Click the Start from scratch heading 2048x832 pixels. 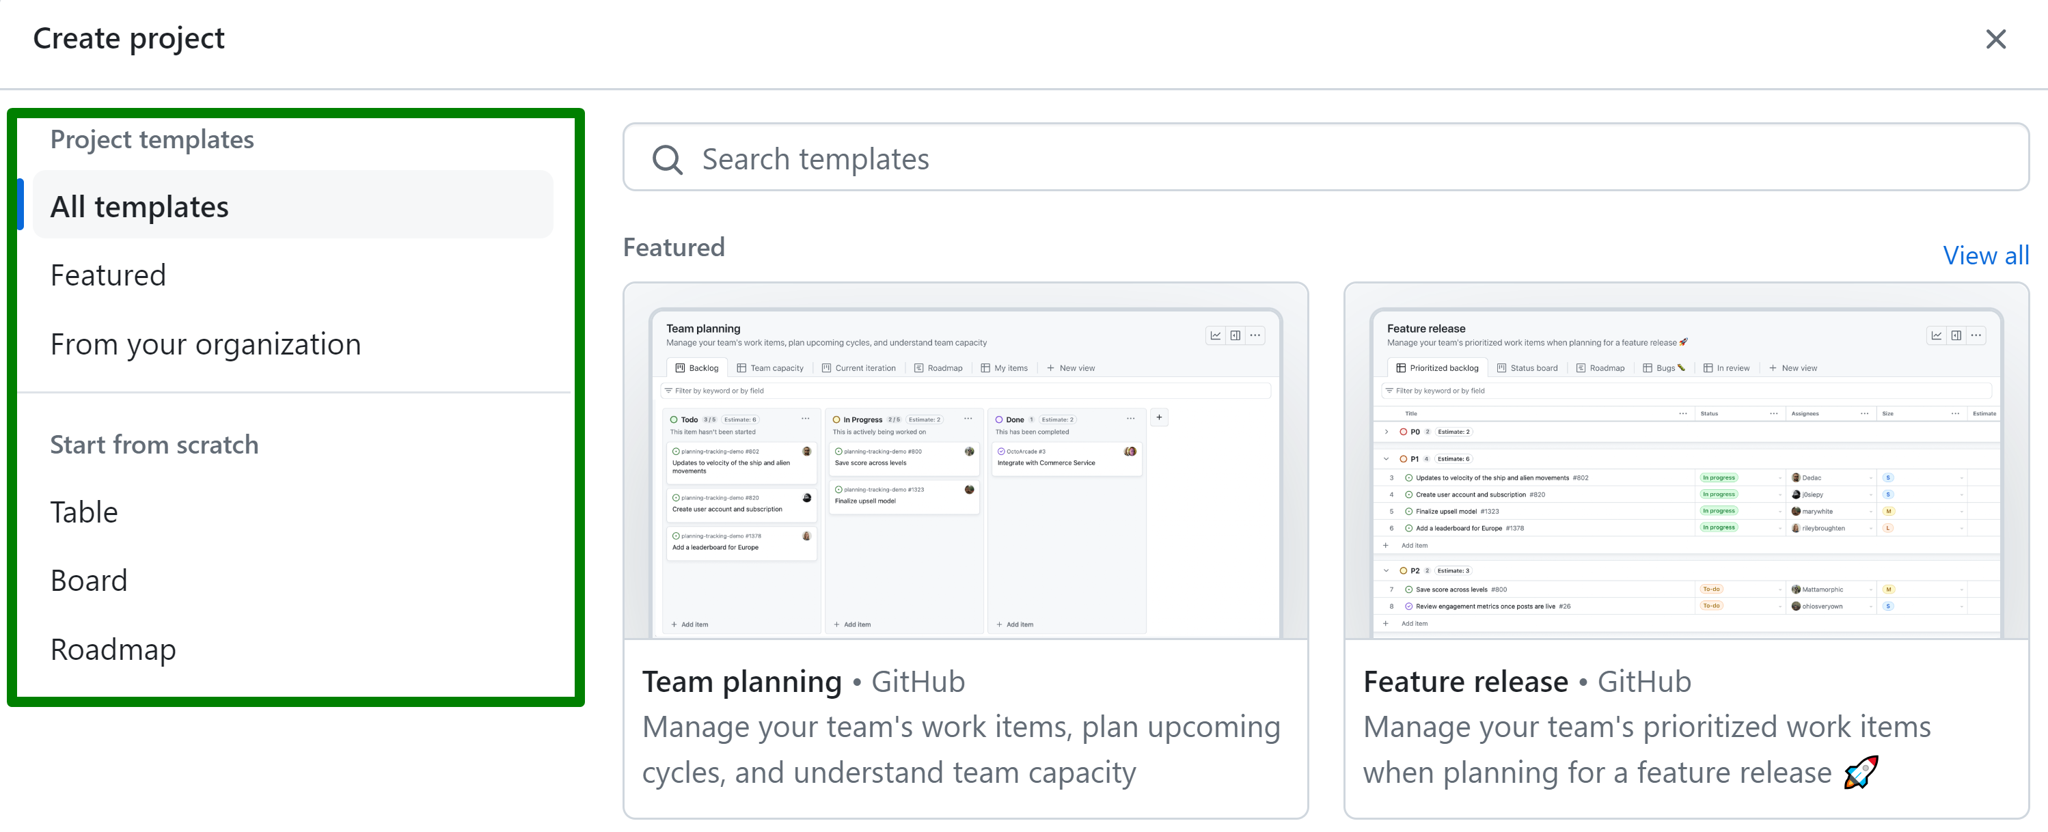coord(154,444)
